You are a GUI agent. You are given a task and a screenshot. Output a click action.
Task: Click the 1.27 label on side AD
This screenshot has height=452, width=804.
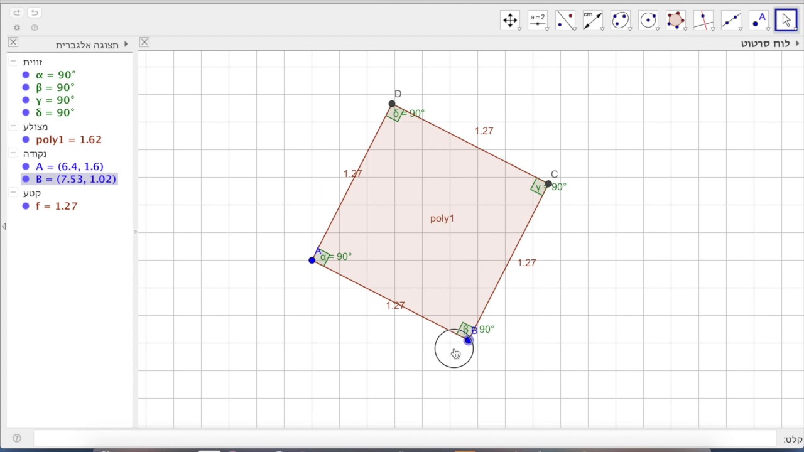352,174
